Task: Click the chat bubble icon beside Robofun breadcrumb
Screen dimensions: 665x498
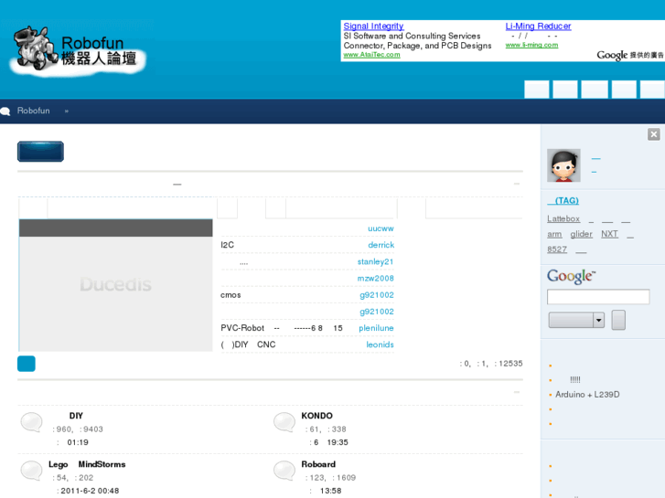Action: (x=5, y=111)
